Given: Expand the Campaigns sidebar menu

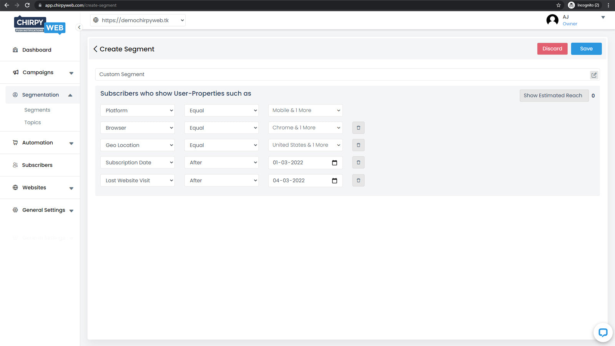Looking at the screenshot, I should pyautogui.click(x=42, y=73).
